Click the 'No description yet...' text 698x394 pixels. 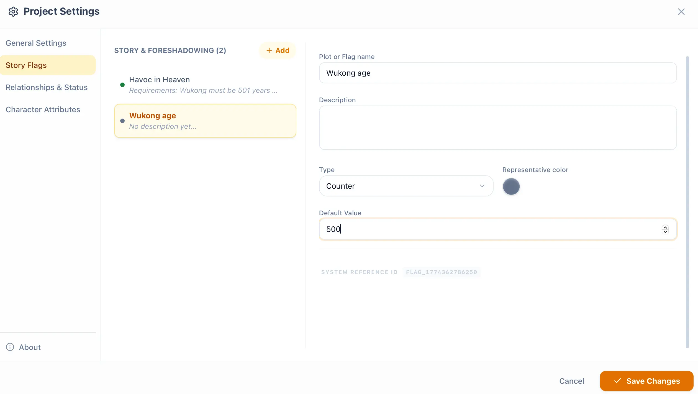[x=163, y=126]
